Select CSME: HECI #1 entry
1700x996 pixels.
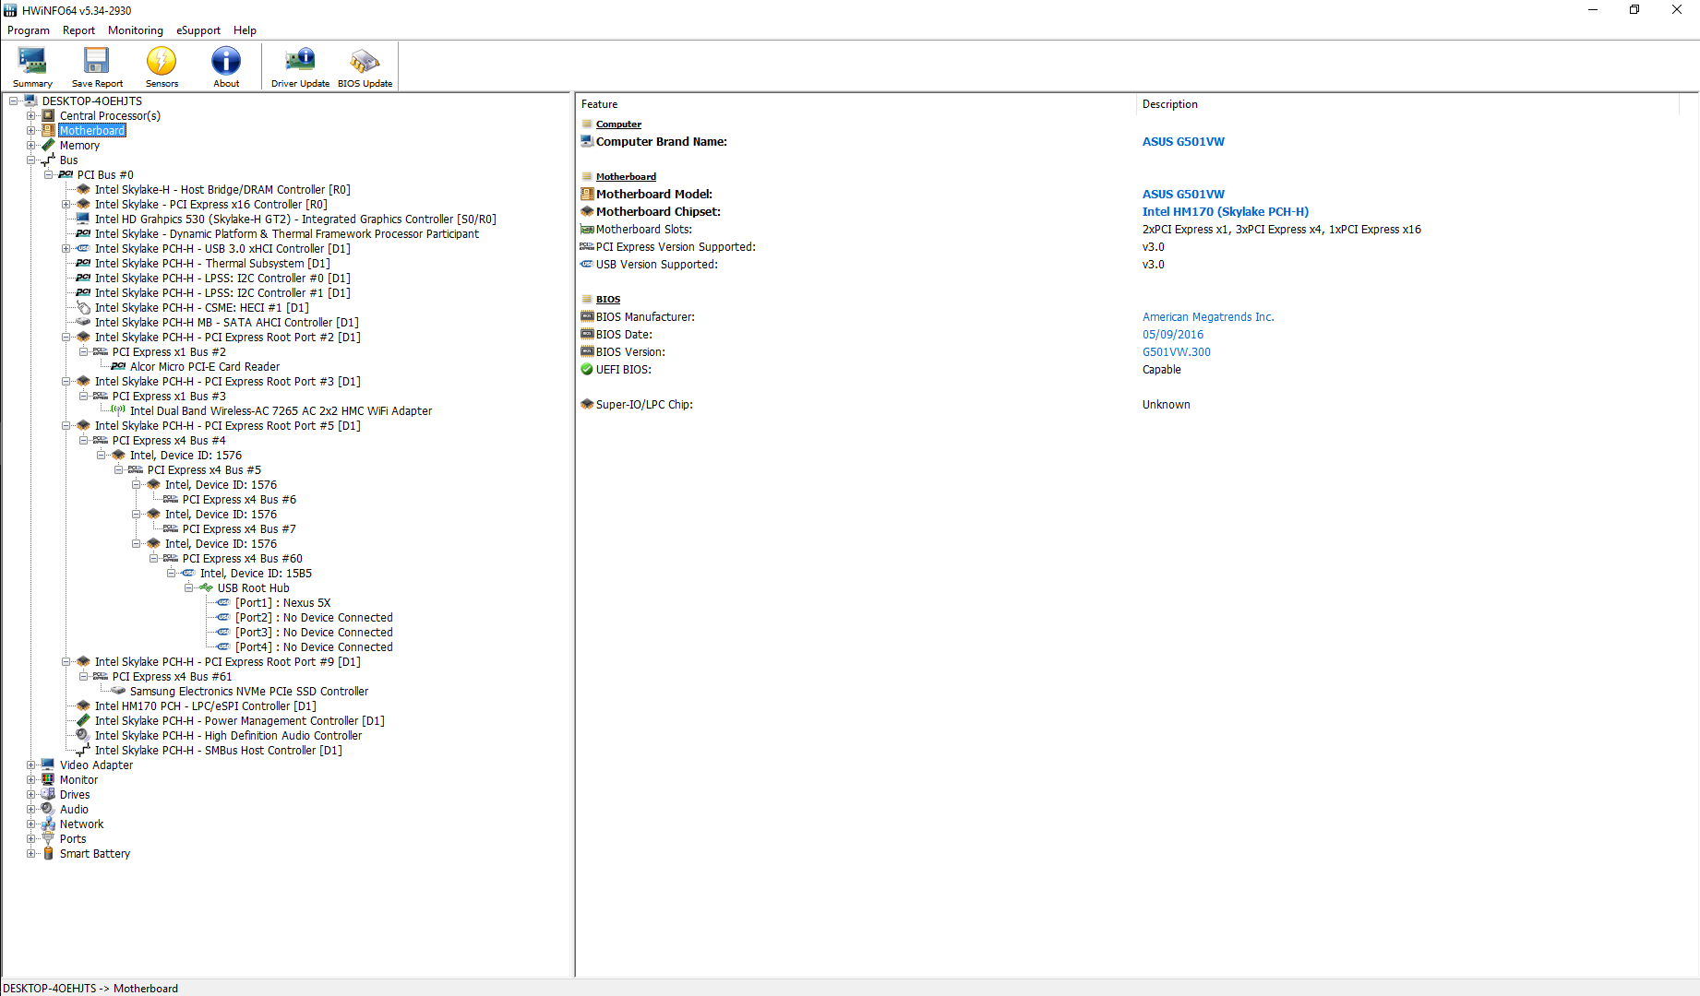point(202,307)
